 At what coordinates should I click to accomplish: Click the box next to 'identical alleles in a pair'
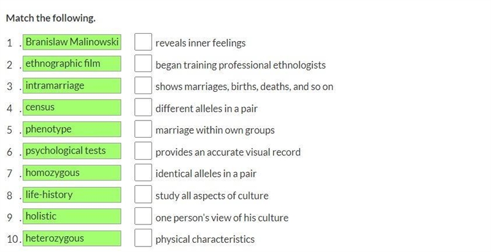tap(143, 172)
